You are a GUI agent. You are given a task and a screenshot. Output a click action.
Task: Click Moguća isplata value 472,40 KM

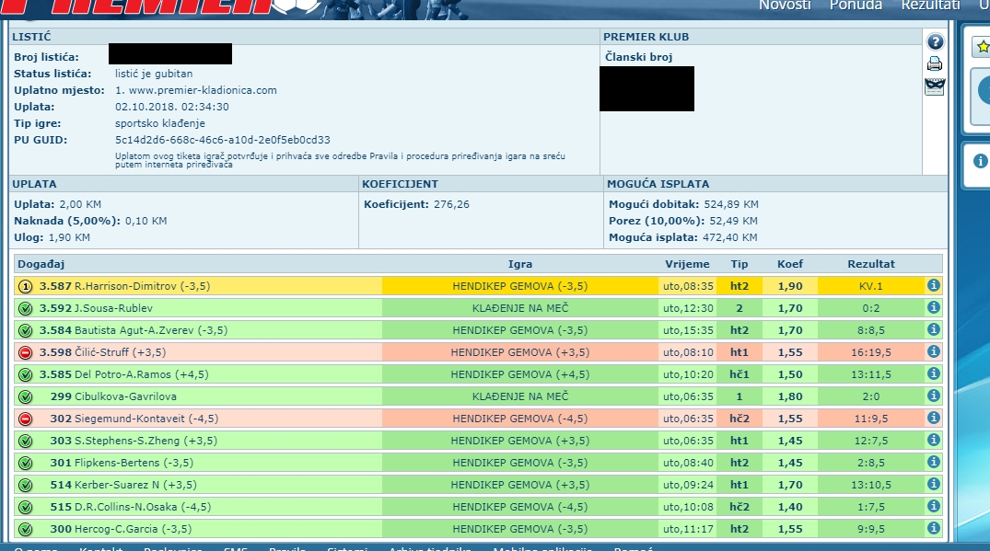point(730,237)
